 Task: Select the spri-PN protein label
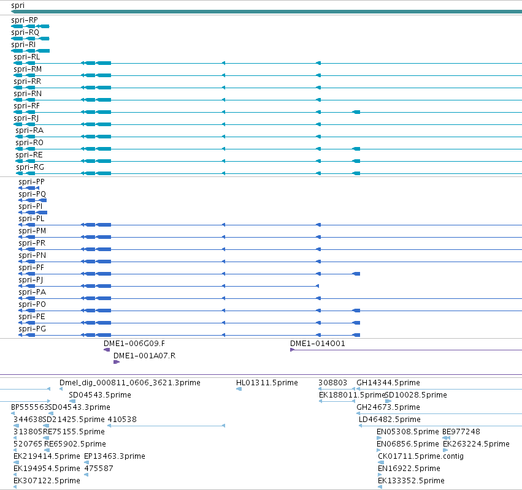pos(33,255)
